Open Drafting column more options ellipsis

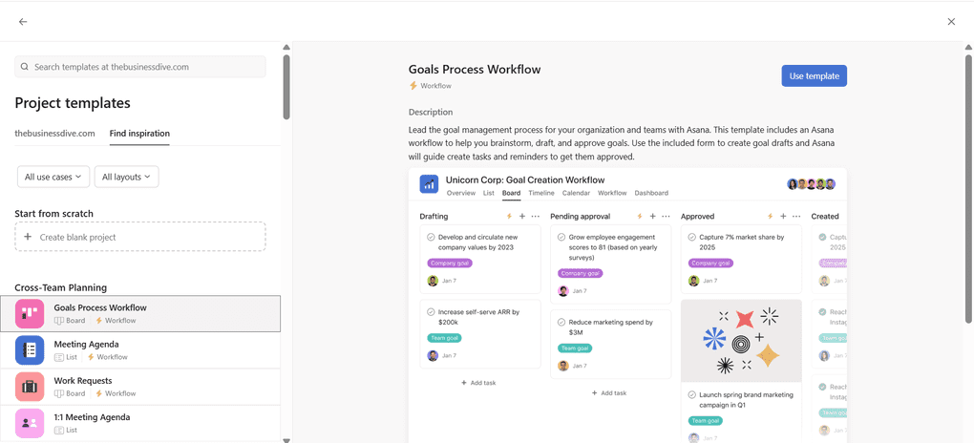tap(536, 216)
